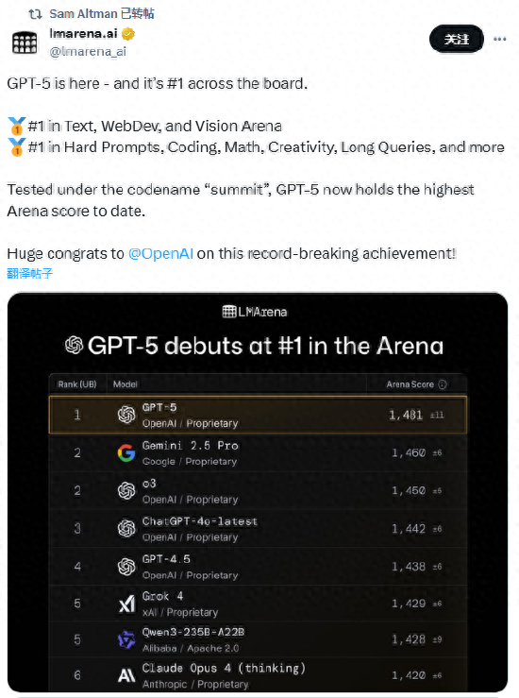
Task: Select the highlighted GPT-5 leaderboard row
Action: 258,415
